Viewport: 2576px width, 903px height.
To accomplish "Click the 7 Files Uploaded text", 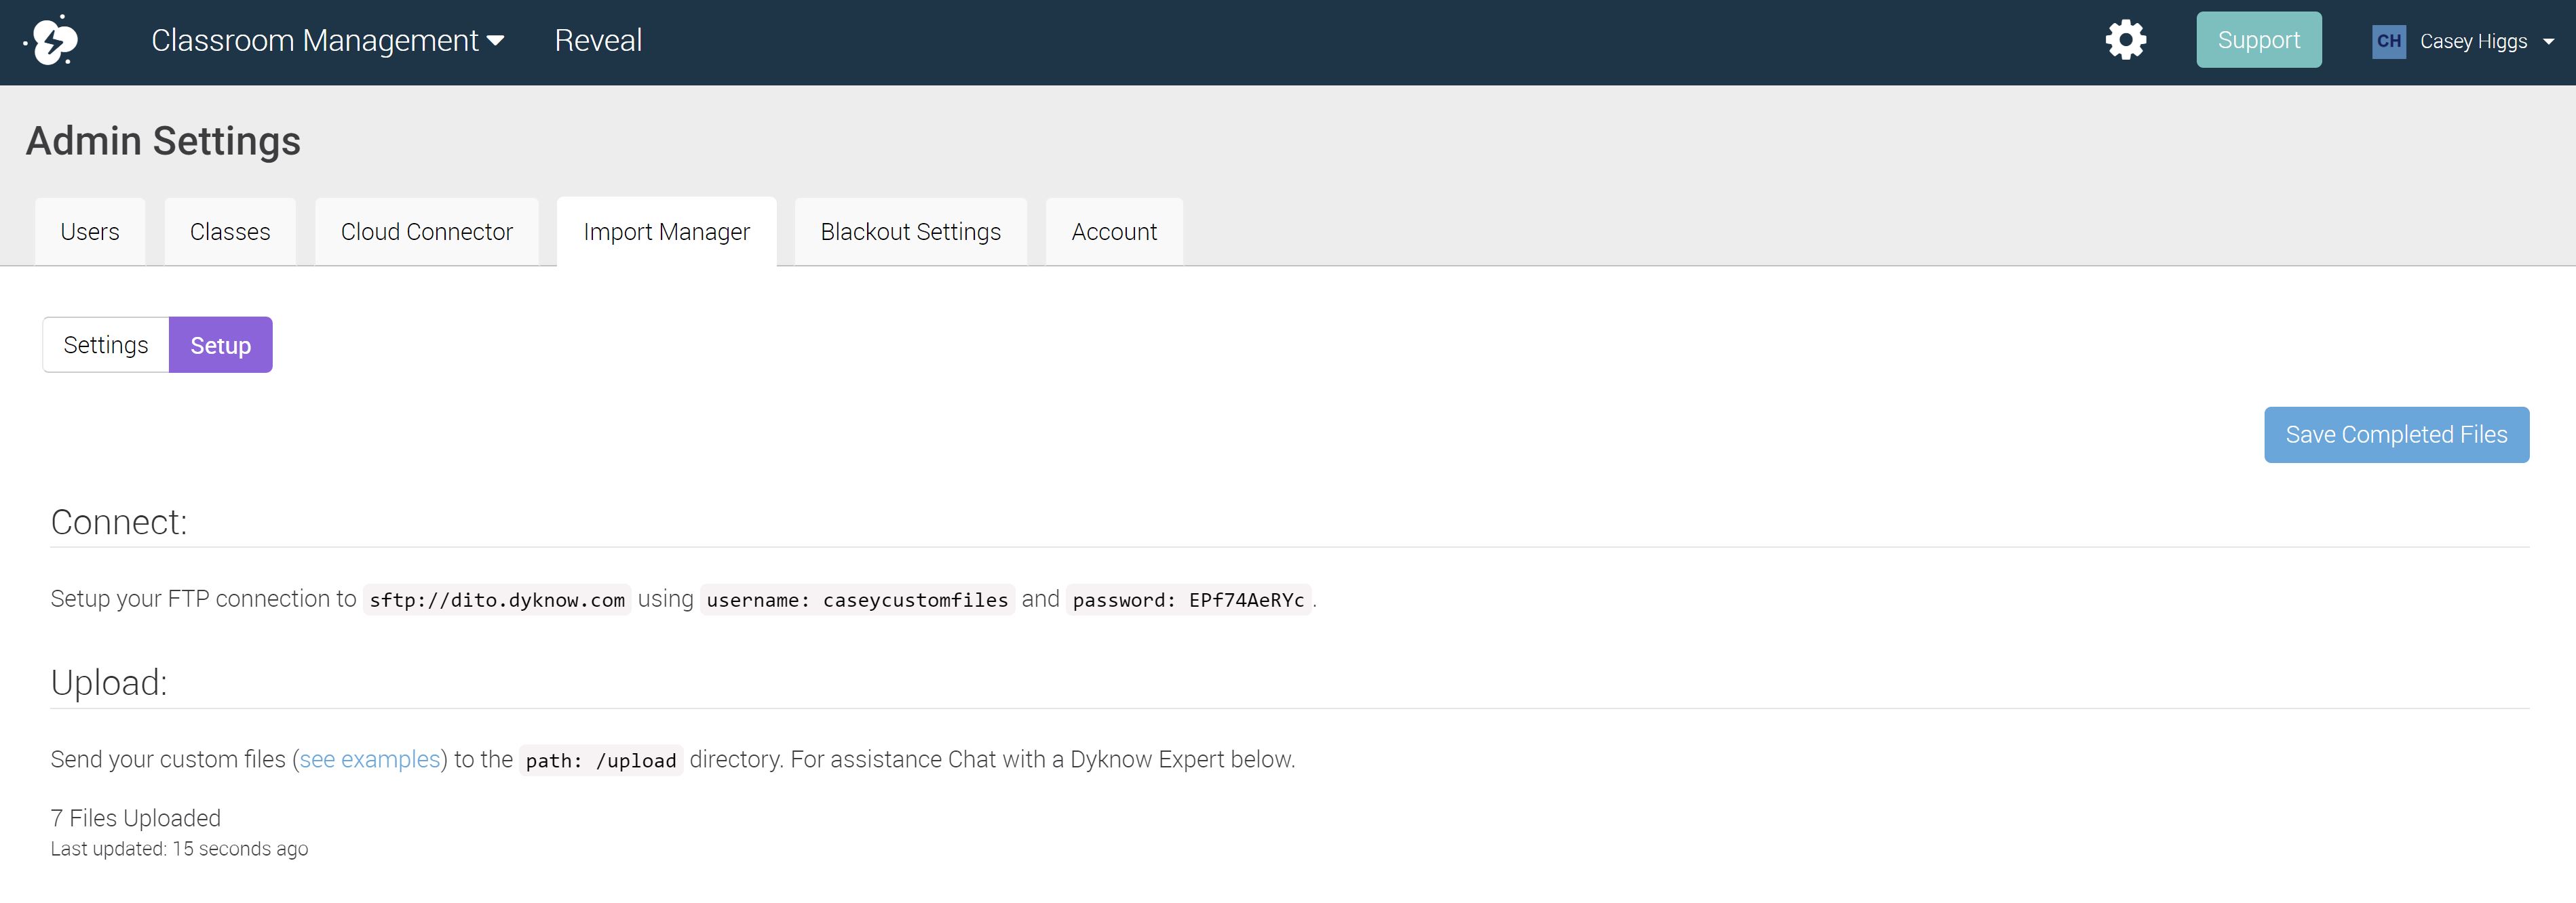I will coord(136,818).
